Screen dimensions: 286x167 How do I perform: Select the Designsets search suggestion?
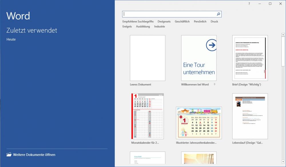(164, 21)
